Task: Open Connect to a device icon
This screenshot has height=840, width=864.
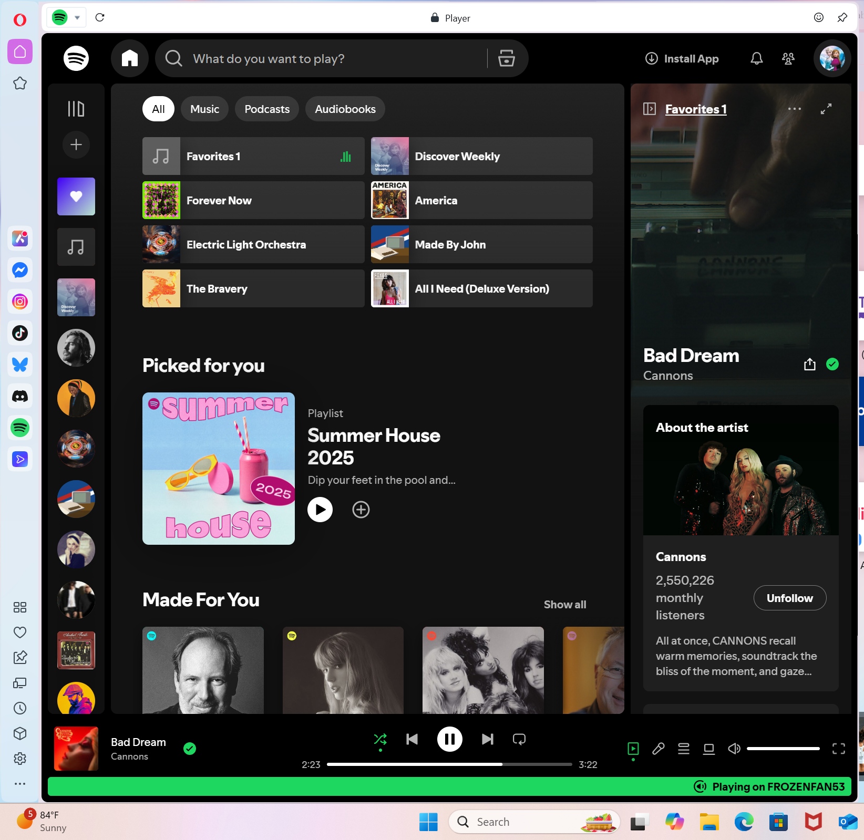Action: click(709, 749)
